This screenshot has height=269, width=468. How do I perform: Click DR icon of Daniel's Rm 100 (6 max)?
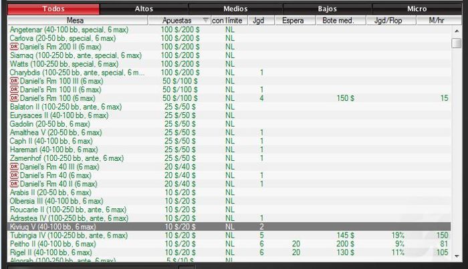click(x=14, y=98)
